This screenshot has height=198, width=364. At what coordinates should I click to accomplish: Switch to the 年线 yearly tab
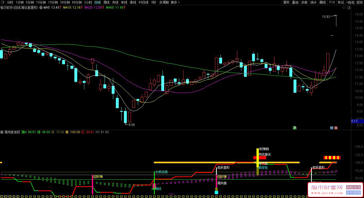click(124, 2)
